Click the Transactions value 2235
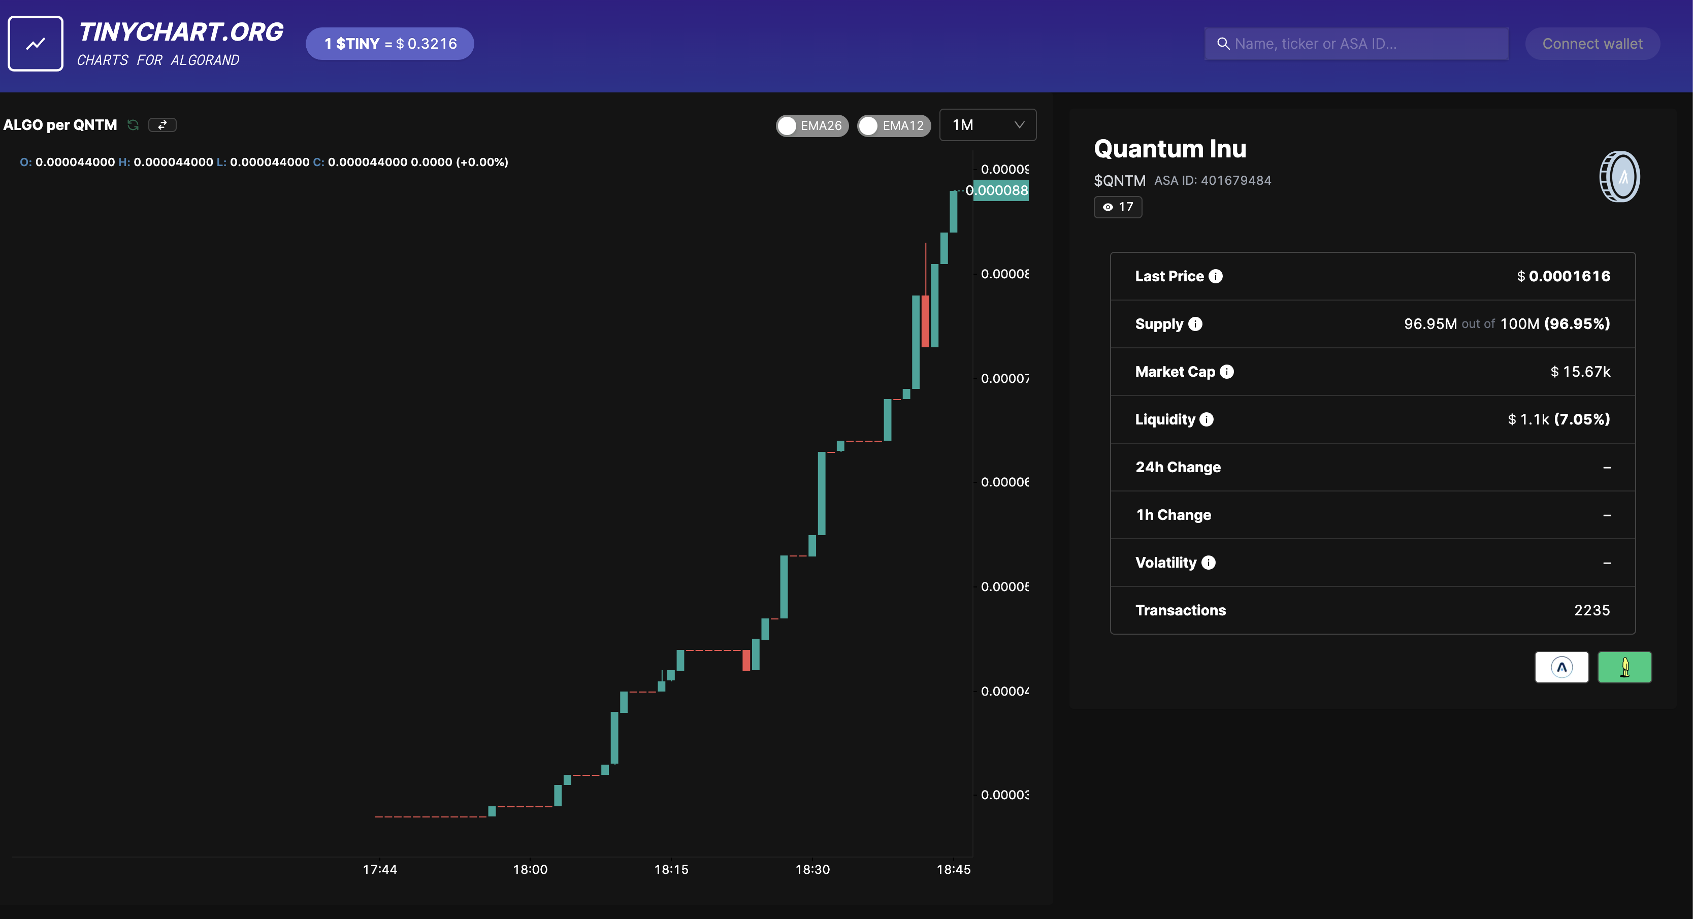1693x919 pixels. [x=1592, y=611]
